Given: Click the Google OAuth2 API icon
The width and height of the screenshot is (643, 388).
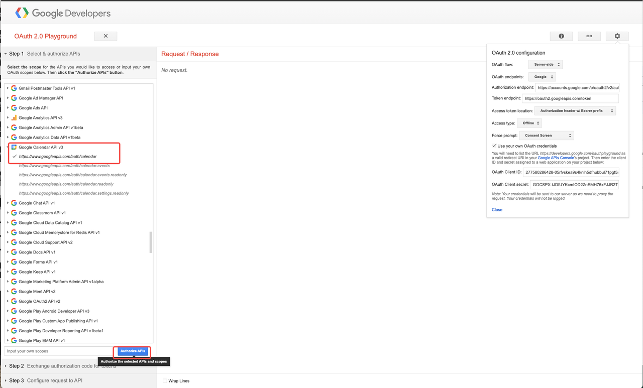Looking at the screenshot, I should 14,301.
